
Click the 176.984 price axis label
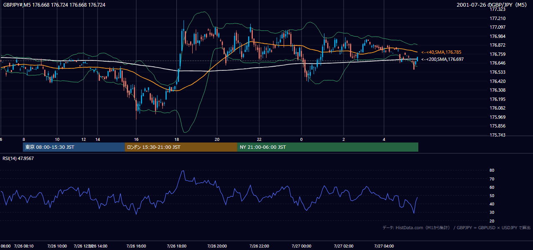tap(497, 36)
